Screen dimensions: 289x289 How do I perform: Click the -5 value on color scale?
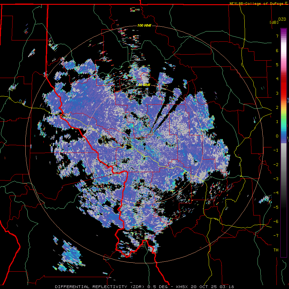click(x=276, y=207)
